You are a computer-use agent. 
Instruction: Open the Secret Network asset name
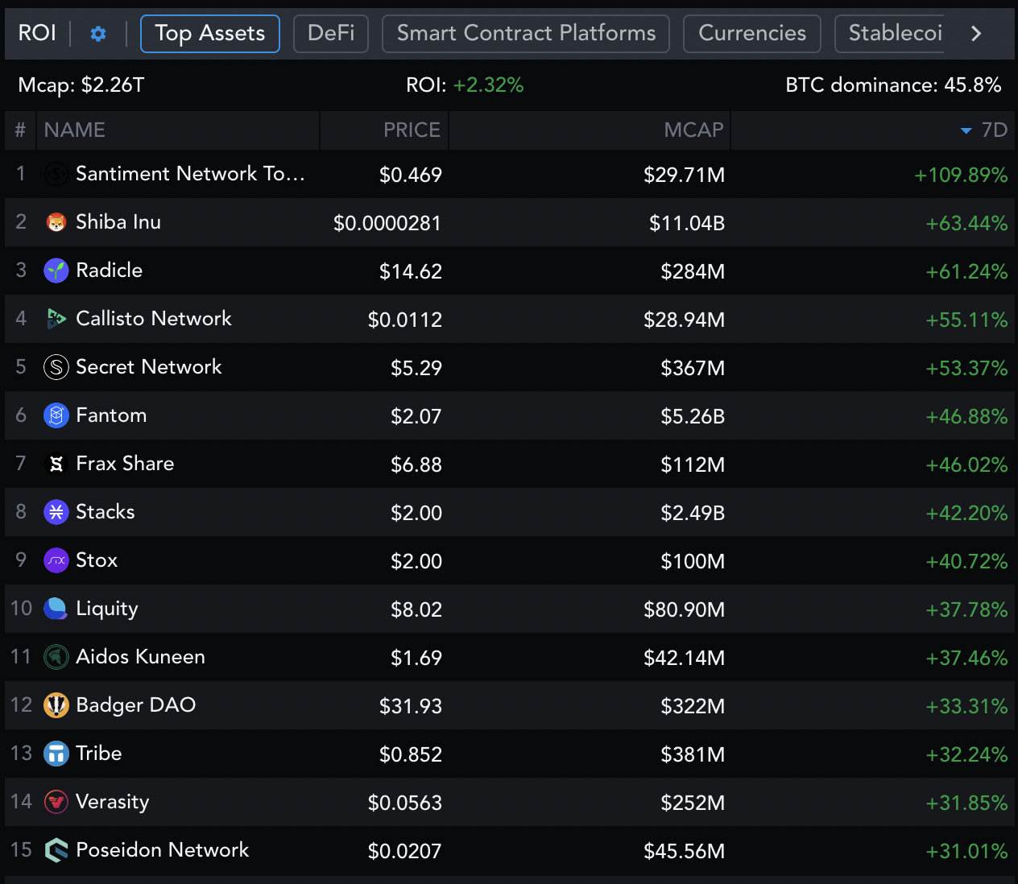(x=148, y=367)
